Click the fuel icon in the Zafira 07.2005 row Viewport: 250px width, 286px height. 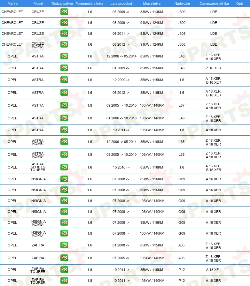[64, 258]
